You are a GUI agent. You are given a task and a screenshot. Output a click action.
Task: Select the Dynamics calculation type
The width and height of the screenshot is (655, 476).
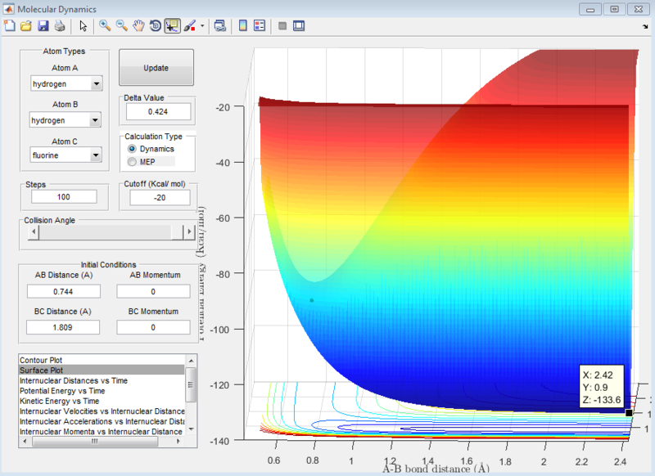coord(133,150)
